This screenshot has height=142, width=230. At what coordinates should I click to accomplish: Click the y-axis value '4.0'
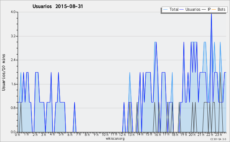(13, 12)
